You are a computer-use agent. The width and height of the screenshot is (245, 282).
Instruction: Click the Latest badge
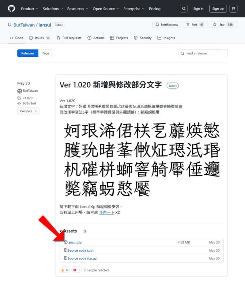(173, 86)
